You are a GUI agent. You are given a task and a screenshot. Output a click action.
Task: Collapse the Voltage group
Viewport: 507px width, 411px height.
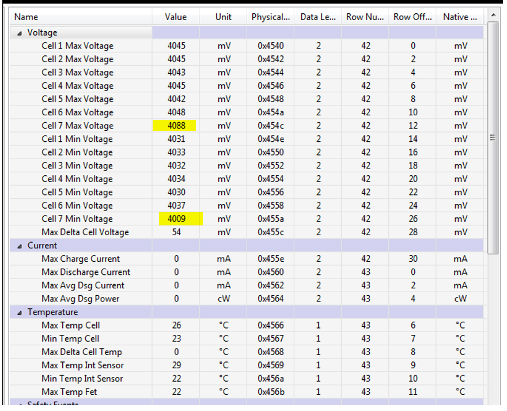click(20, 33)
